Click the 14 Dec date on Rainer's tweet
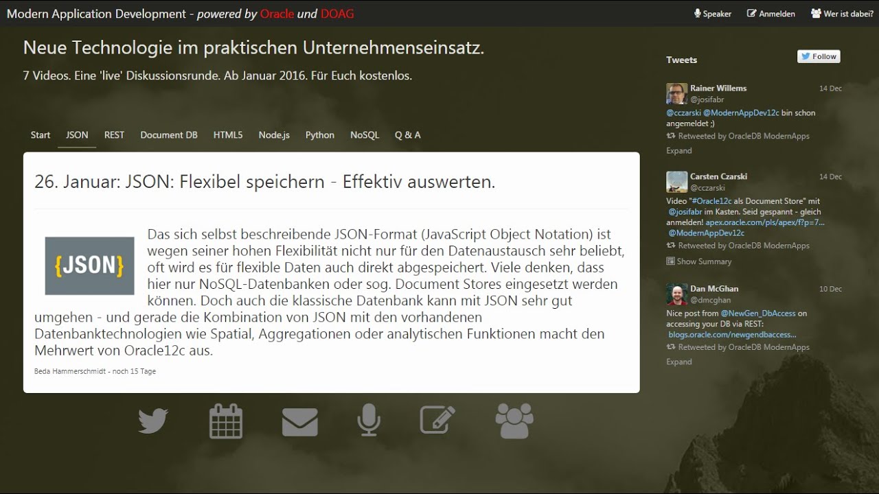 click(830, 89)
